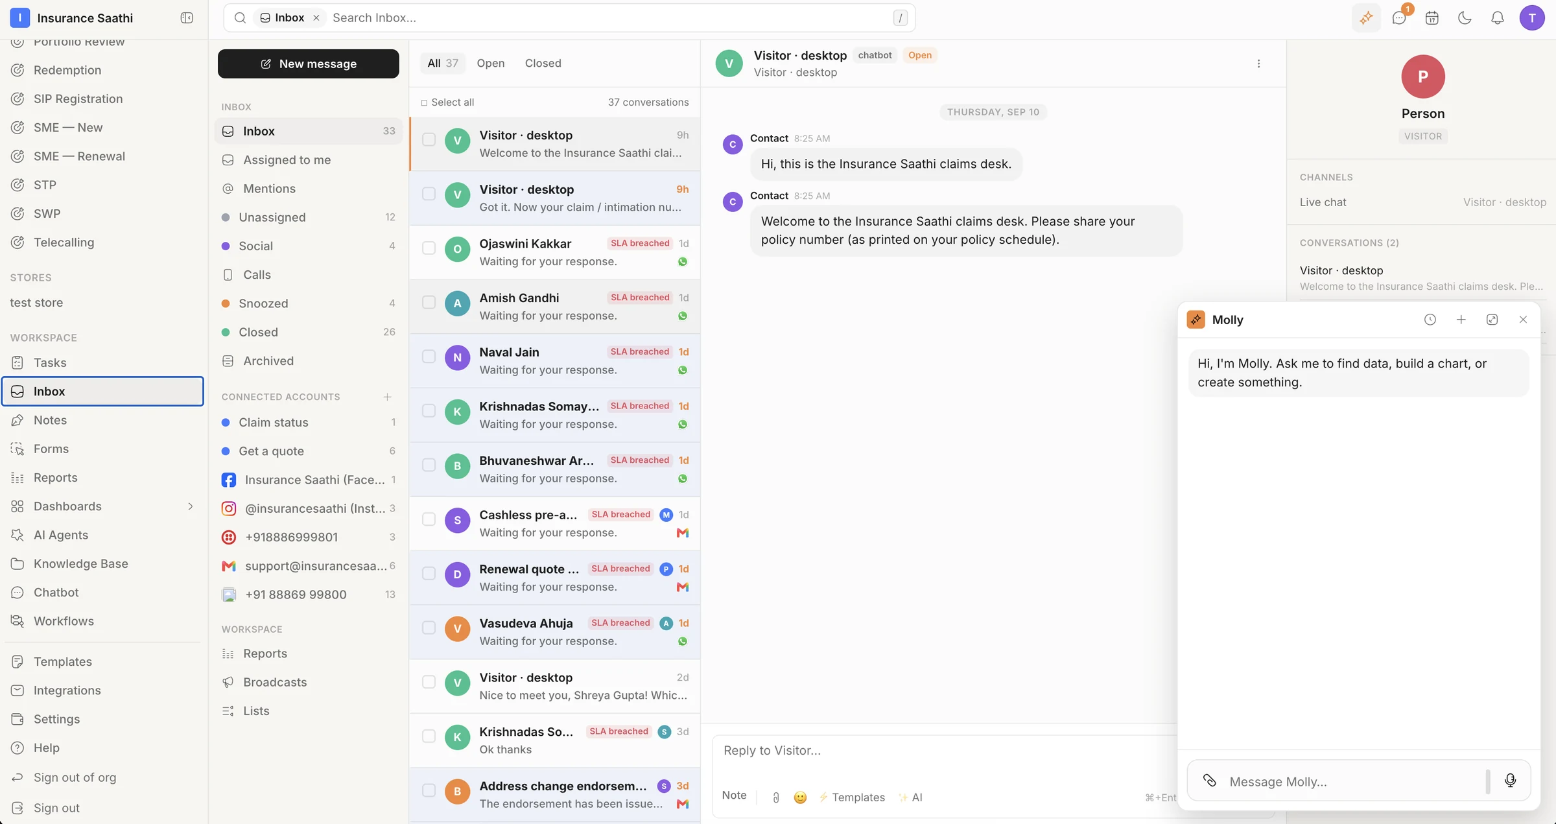Select Naval Jain conversation checkbox
The image size is (1556, 824).
tap(429, 357)
